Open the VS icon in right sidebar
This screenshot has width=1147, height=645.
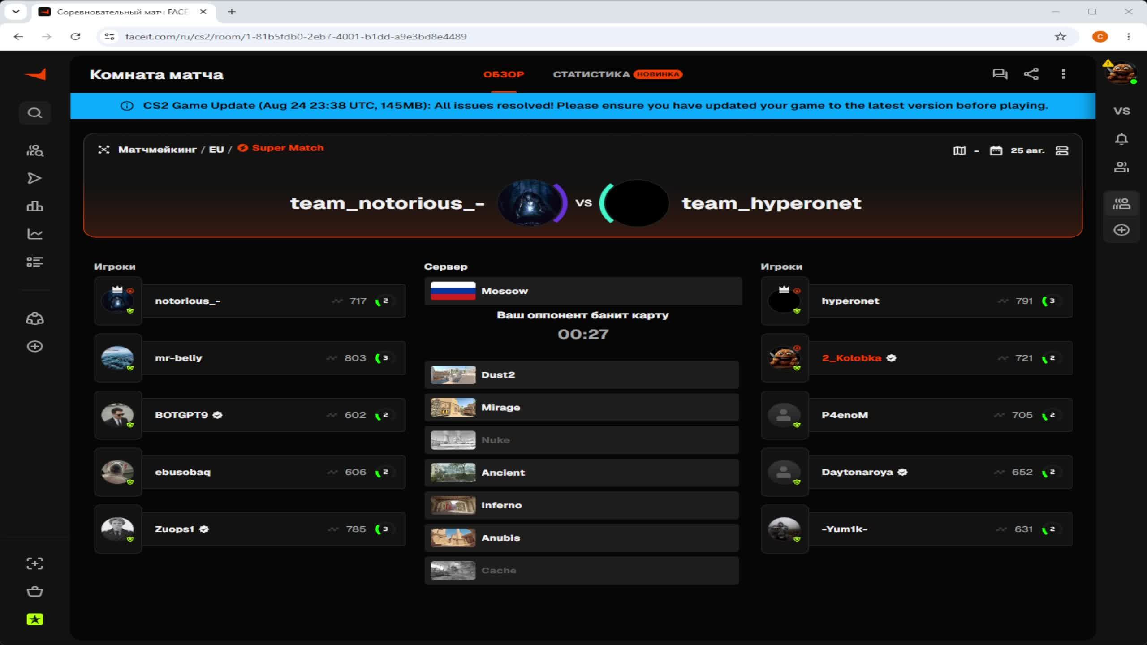(x=1121, y=111)
